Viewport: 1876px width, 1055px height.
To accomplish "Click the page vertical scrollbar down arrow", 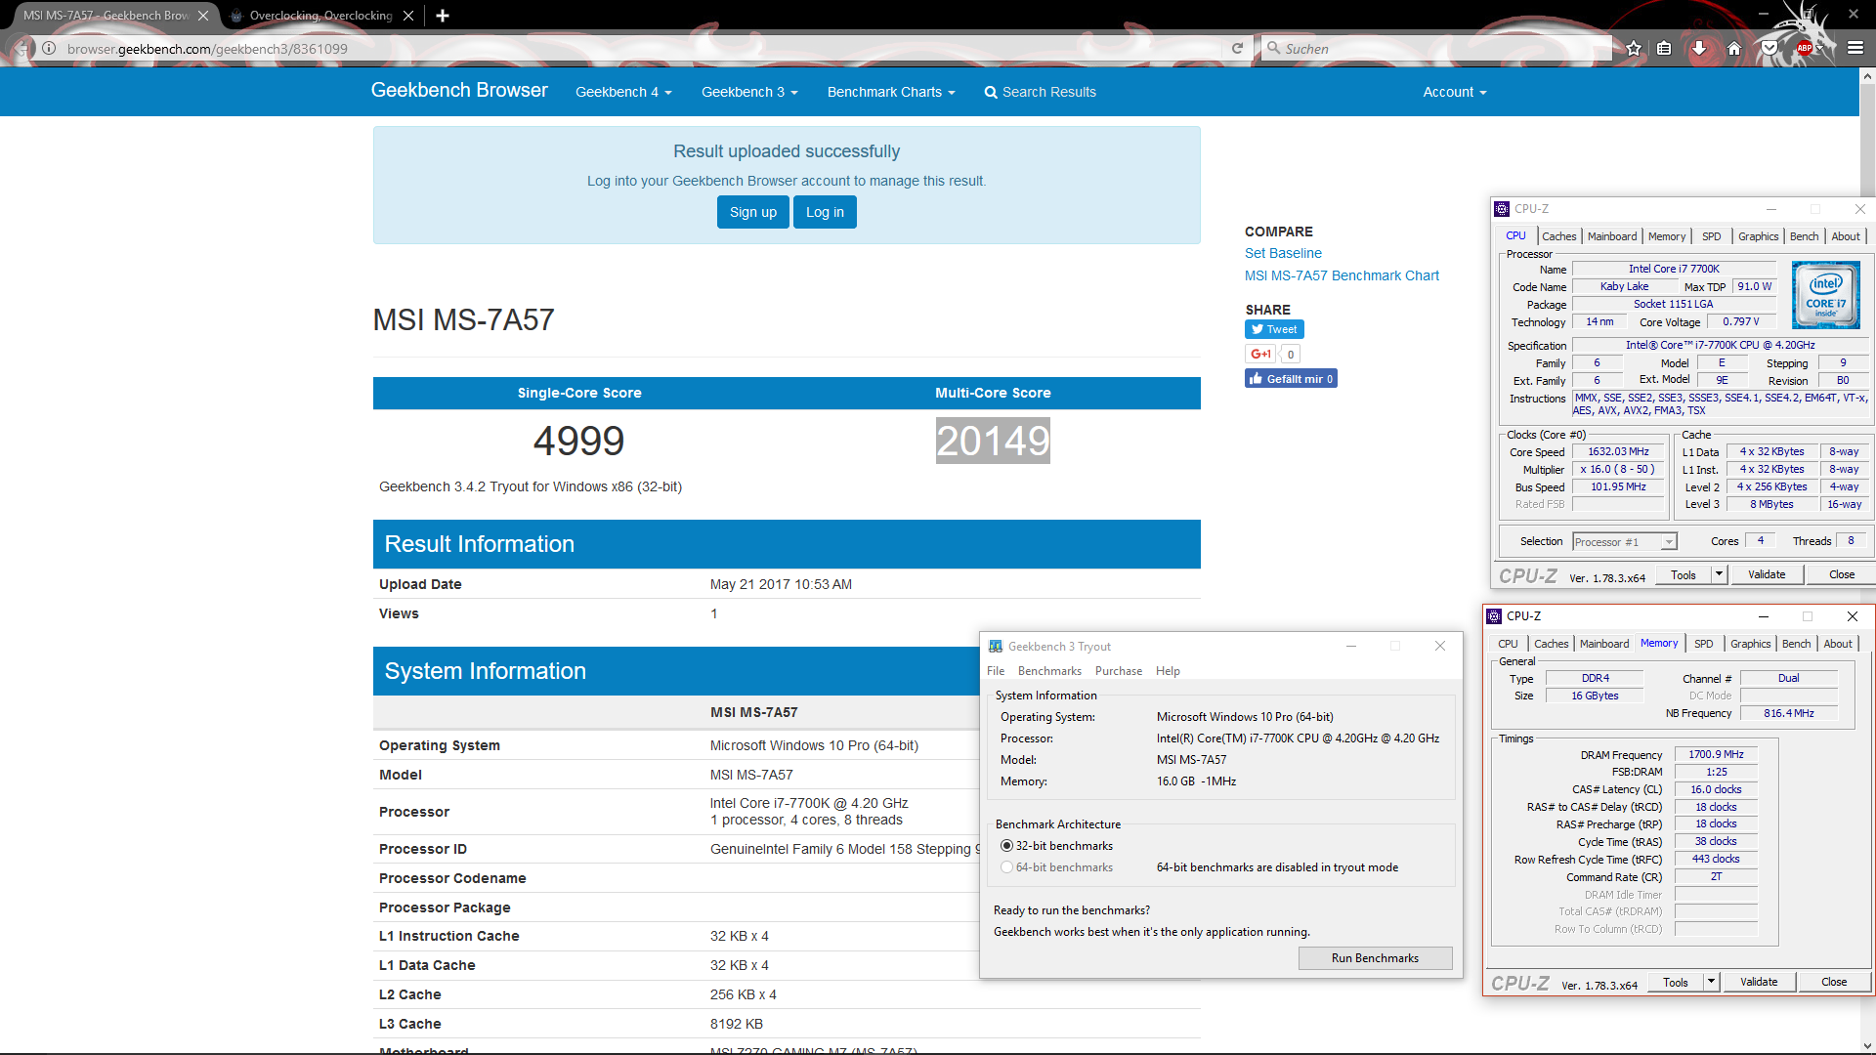I will click(1867, 1046).
